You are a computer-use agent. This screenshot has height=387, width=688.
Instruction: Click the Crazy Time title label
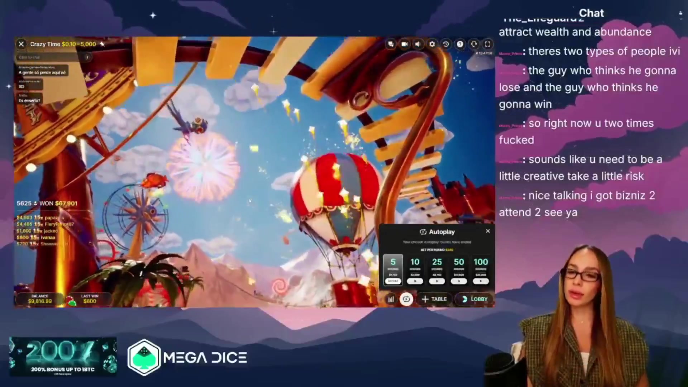(x=45, y=44)
